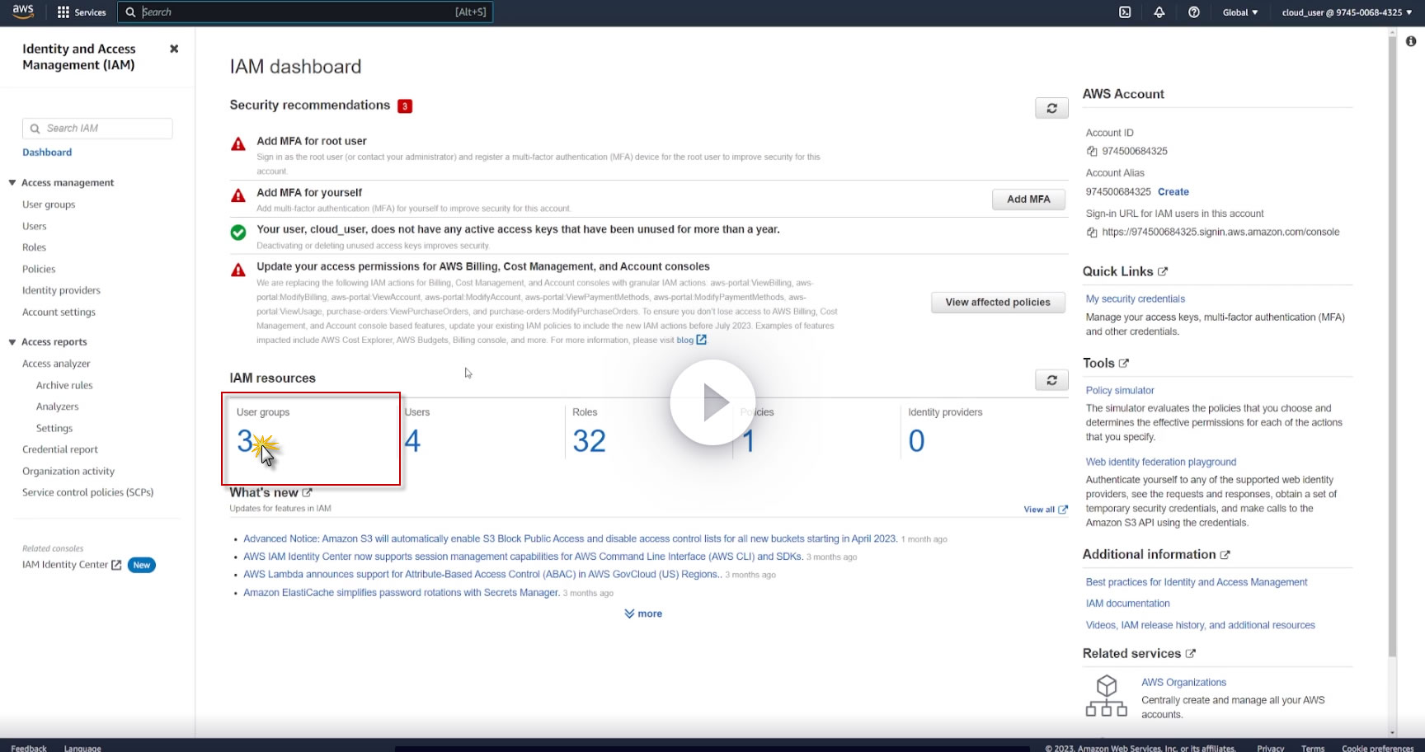The image size is (1425, 752).
Task: Go to Dashboard in the sidebar
Action: click(x=47, y=153)
